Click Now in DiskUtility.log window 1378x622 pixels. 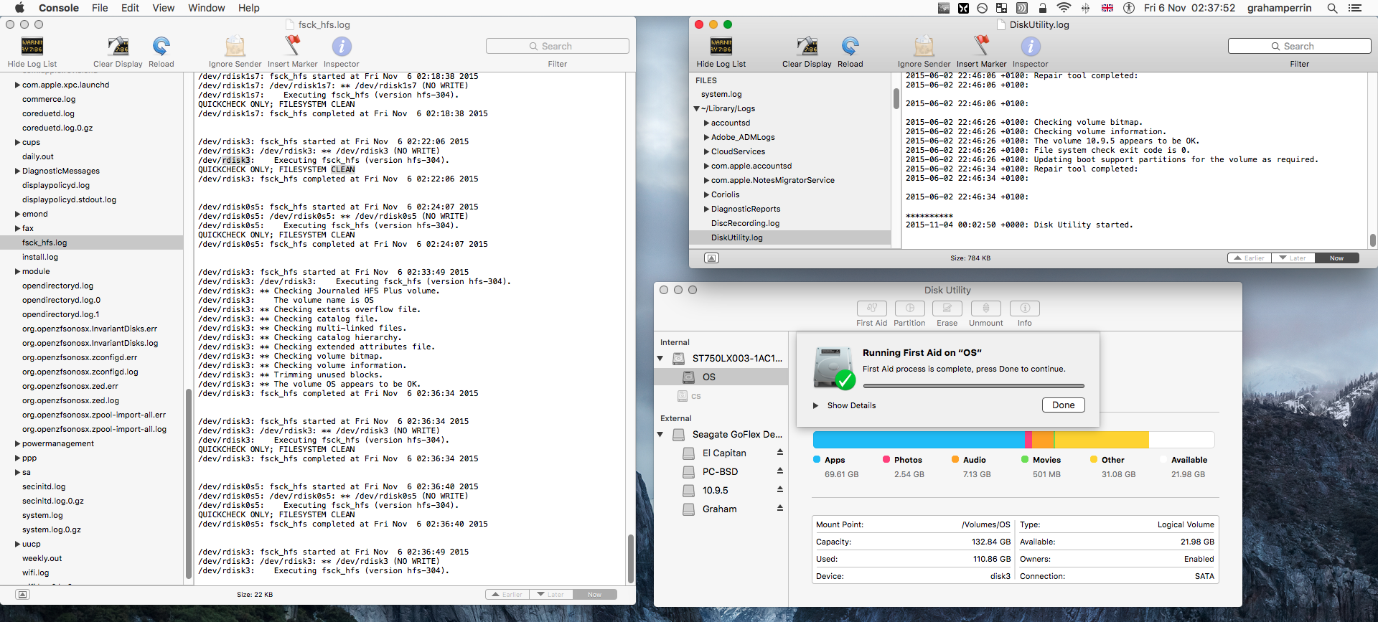pyautogui.click(x=1337, y=258)
